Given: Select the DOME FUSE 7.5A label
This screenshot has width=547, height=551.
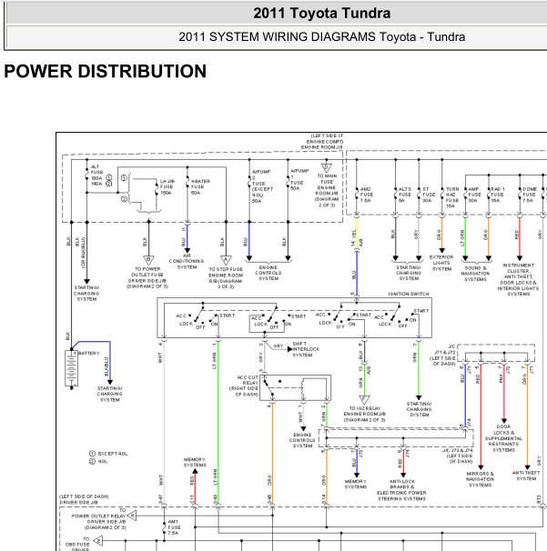Looking at the screenshot, I should 530,195.
